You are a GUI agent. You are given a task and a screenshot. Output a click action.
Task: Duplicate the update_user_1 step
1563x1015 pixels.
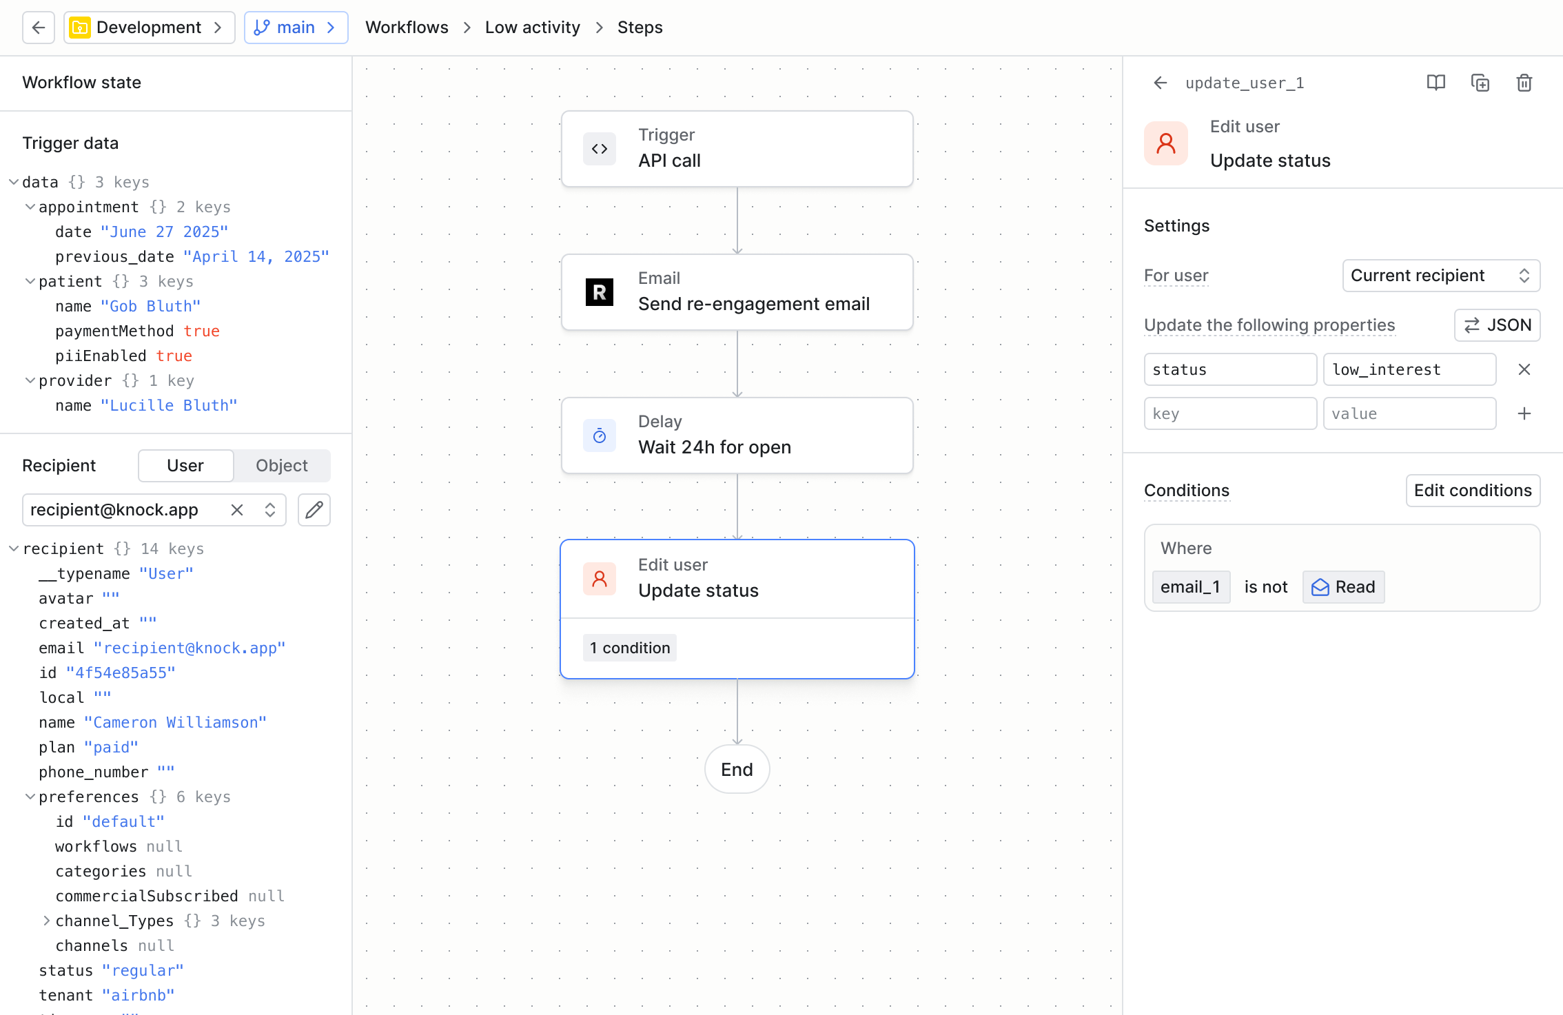coord(1480,83)
